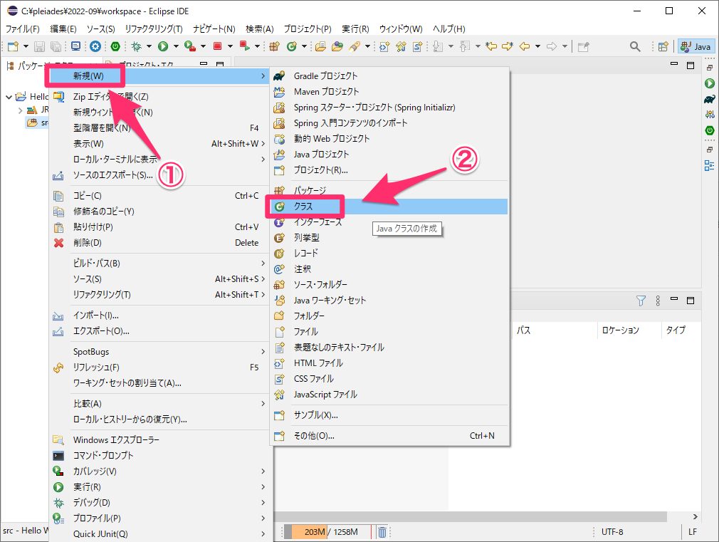Click the Back navigation yellow arrow
Viewport: 719px width, 542px height.
coord(525,46)
